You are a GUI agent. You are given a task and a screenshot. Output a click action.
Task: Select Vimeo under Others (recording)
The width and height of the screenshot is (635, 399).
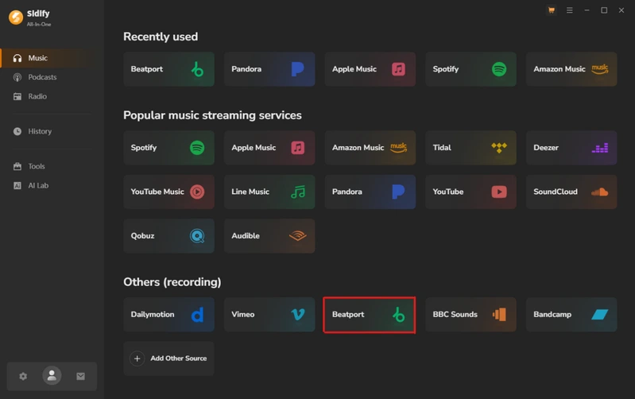269,314
